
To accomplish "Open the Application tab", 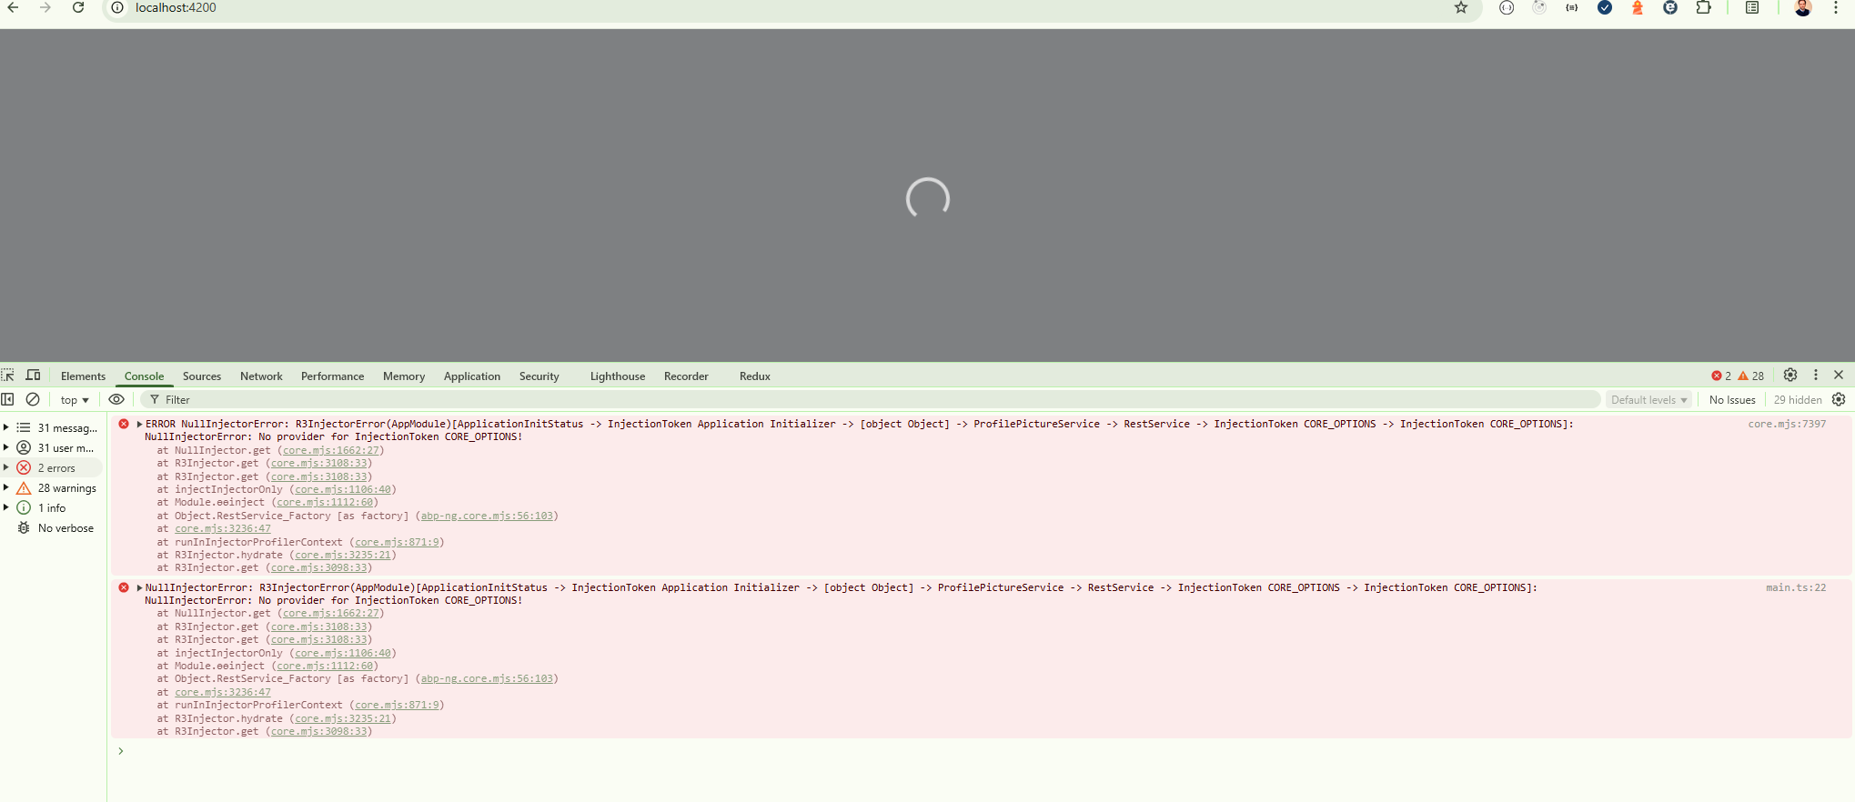I will pos(472,376).
